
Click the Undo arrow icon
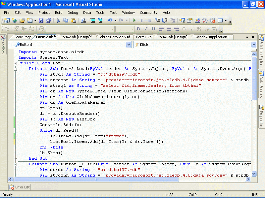[x=110, y=20]
